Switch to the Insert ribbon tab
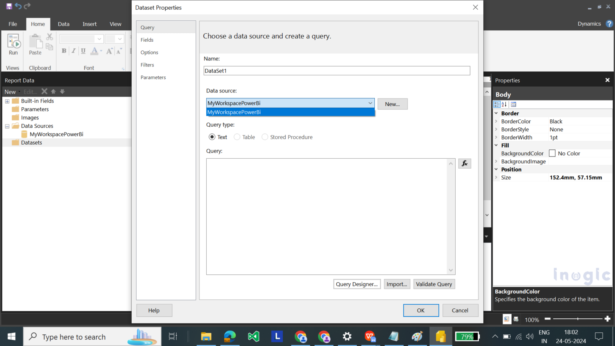The image size is (615, 346). pyautogui.click(x=89, y=24)
